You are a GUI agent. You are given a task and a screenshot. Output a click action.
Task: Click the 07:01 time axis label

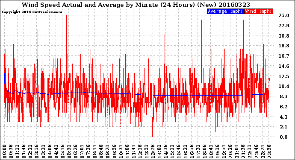point(82,151)
